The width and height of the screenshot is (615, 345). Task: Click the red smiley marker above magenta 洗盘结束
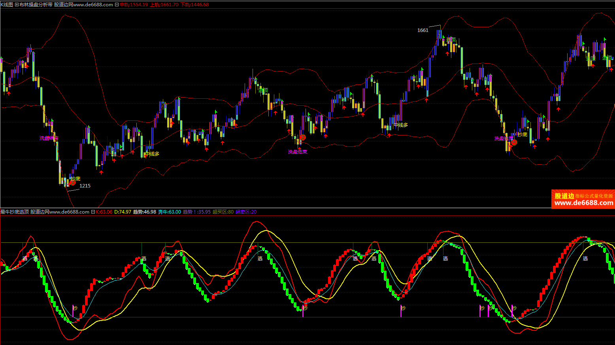click(x=303, y=137)
